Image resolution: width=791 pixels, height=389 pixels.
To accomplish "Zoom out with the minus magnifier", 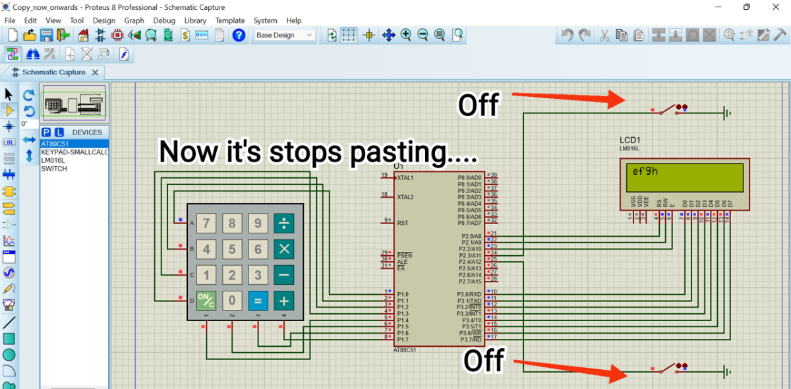I will [423, 35].
